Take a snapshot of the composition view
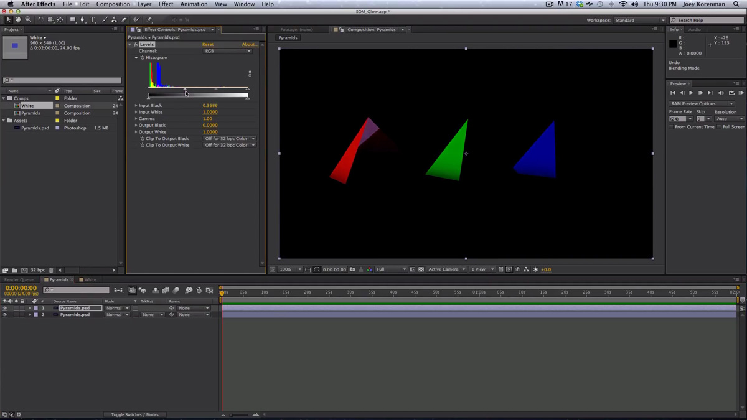 [352, 269]
